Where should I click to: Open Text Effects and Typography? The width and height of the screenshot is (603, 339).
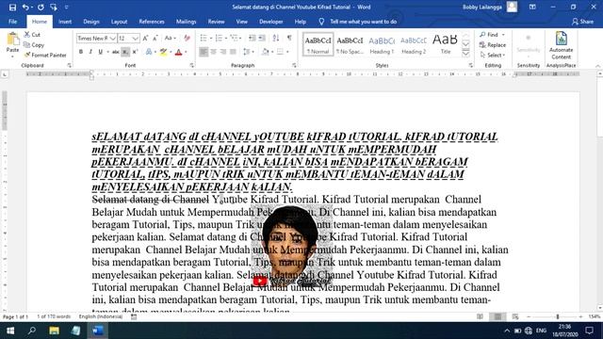pos(149,52)
